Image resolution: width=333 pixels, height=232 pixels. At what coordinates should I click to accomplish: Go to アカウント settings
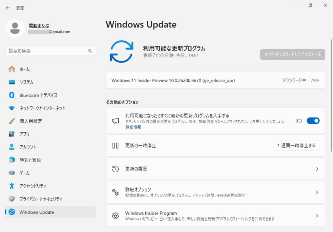click(x=51, y=147)
